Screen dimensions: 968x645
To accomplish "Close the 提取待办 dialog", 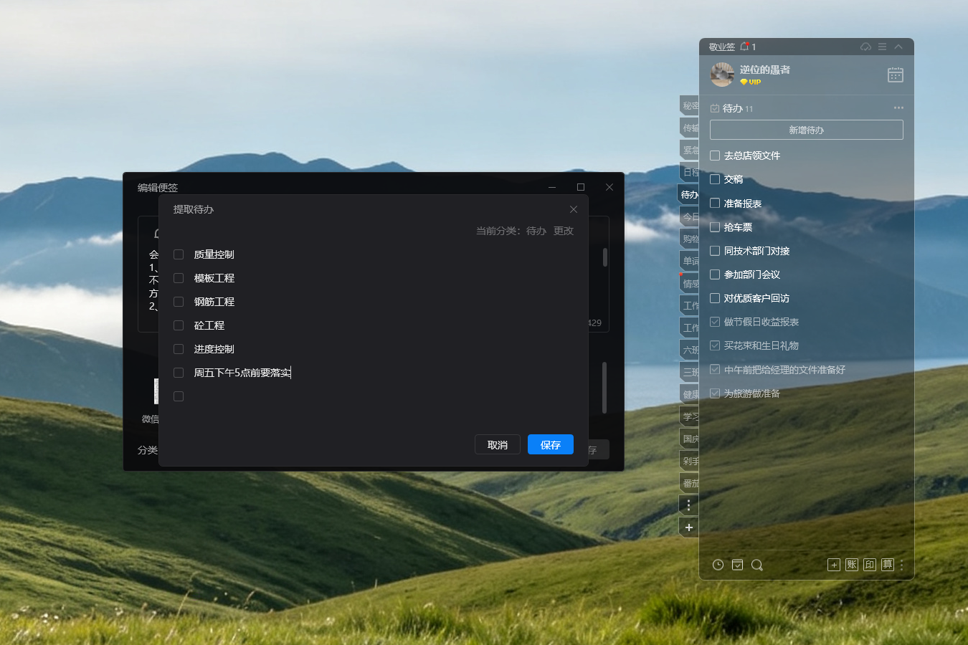I will pos(574,209).
